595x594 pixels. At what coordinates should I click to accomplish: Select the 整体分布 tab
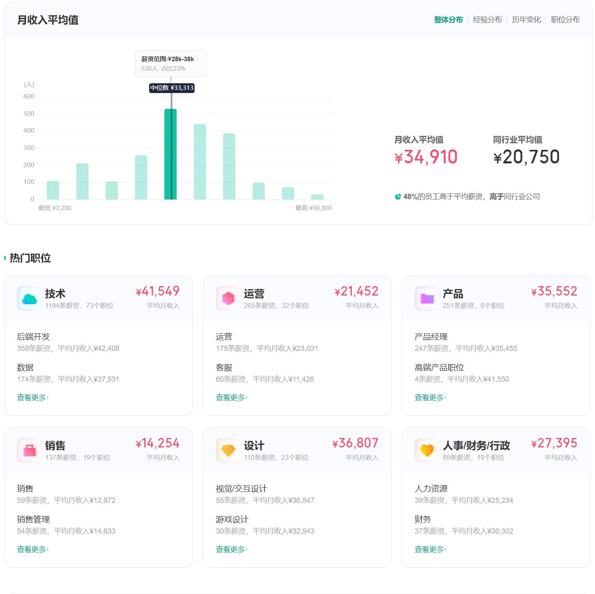click(x=448, y=19)
